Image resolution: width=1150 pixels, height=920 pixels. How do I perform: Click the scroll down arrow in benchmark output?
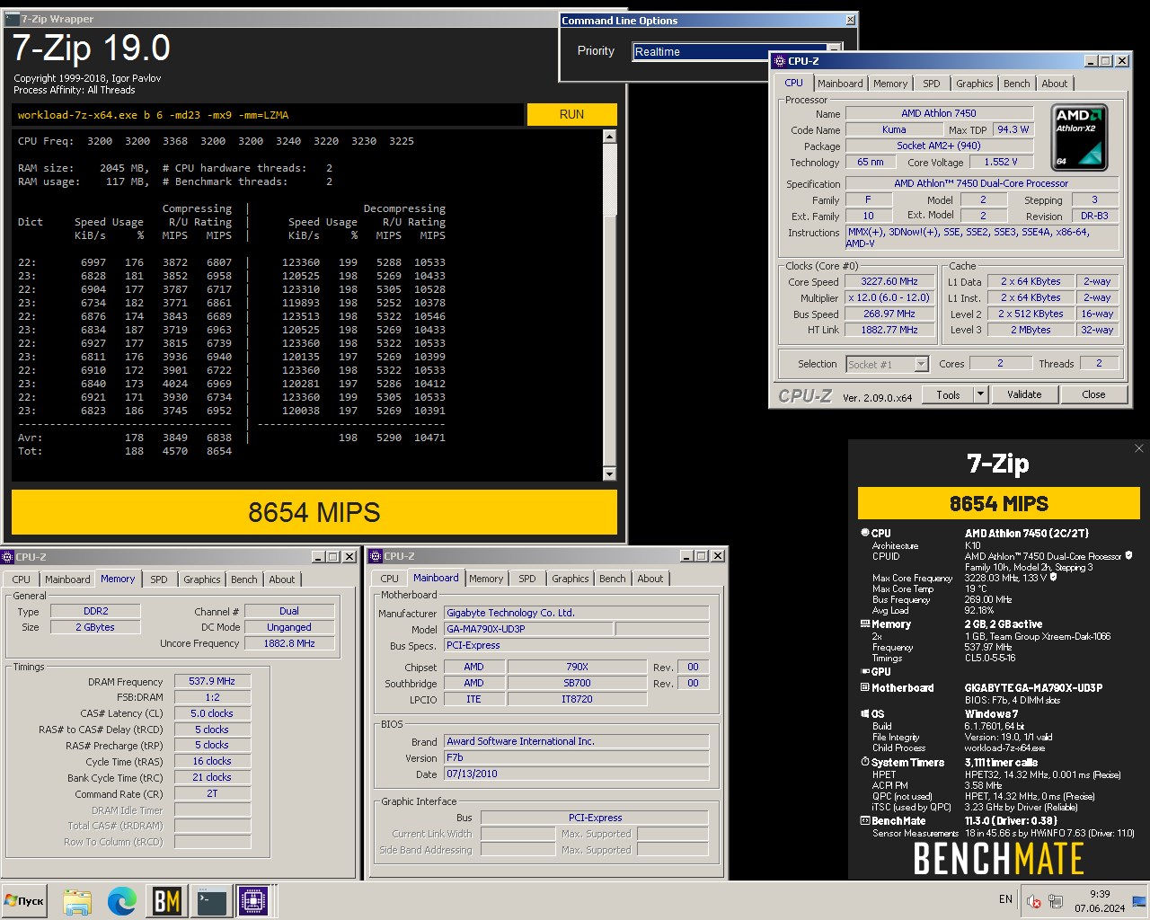click(609, 473)
